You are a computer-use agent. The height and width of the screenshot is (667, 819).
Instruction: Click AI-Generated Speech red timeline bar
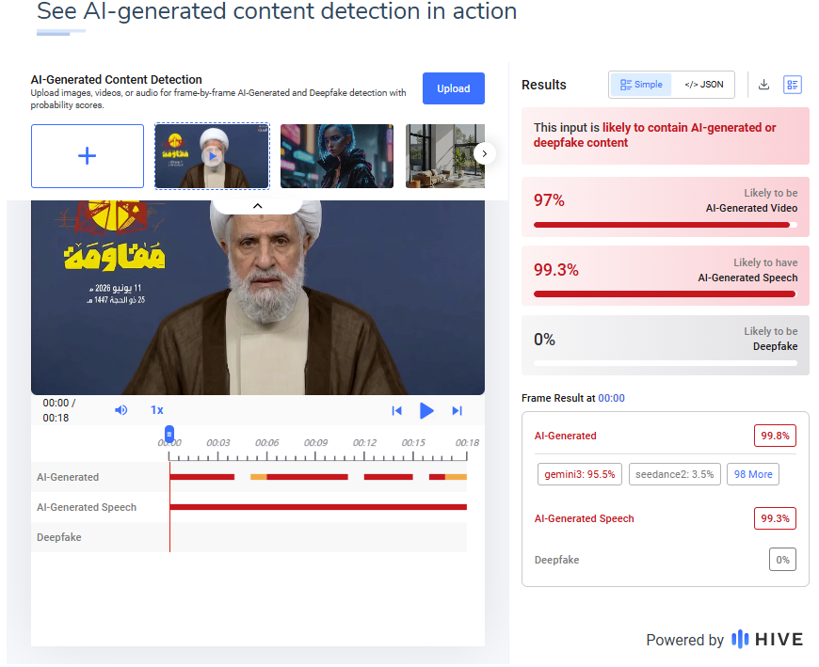[318, 507]
